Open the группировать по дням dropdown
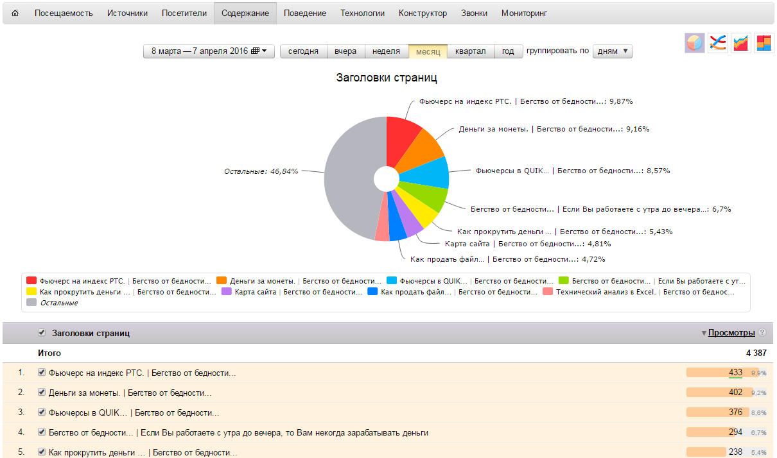 (x=613, y=51)
